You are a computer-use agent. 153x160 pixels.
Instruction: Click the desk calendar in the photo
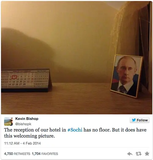coord(26,80)
